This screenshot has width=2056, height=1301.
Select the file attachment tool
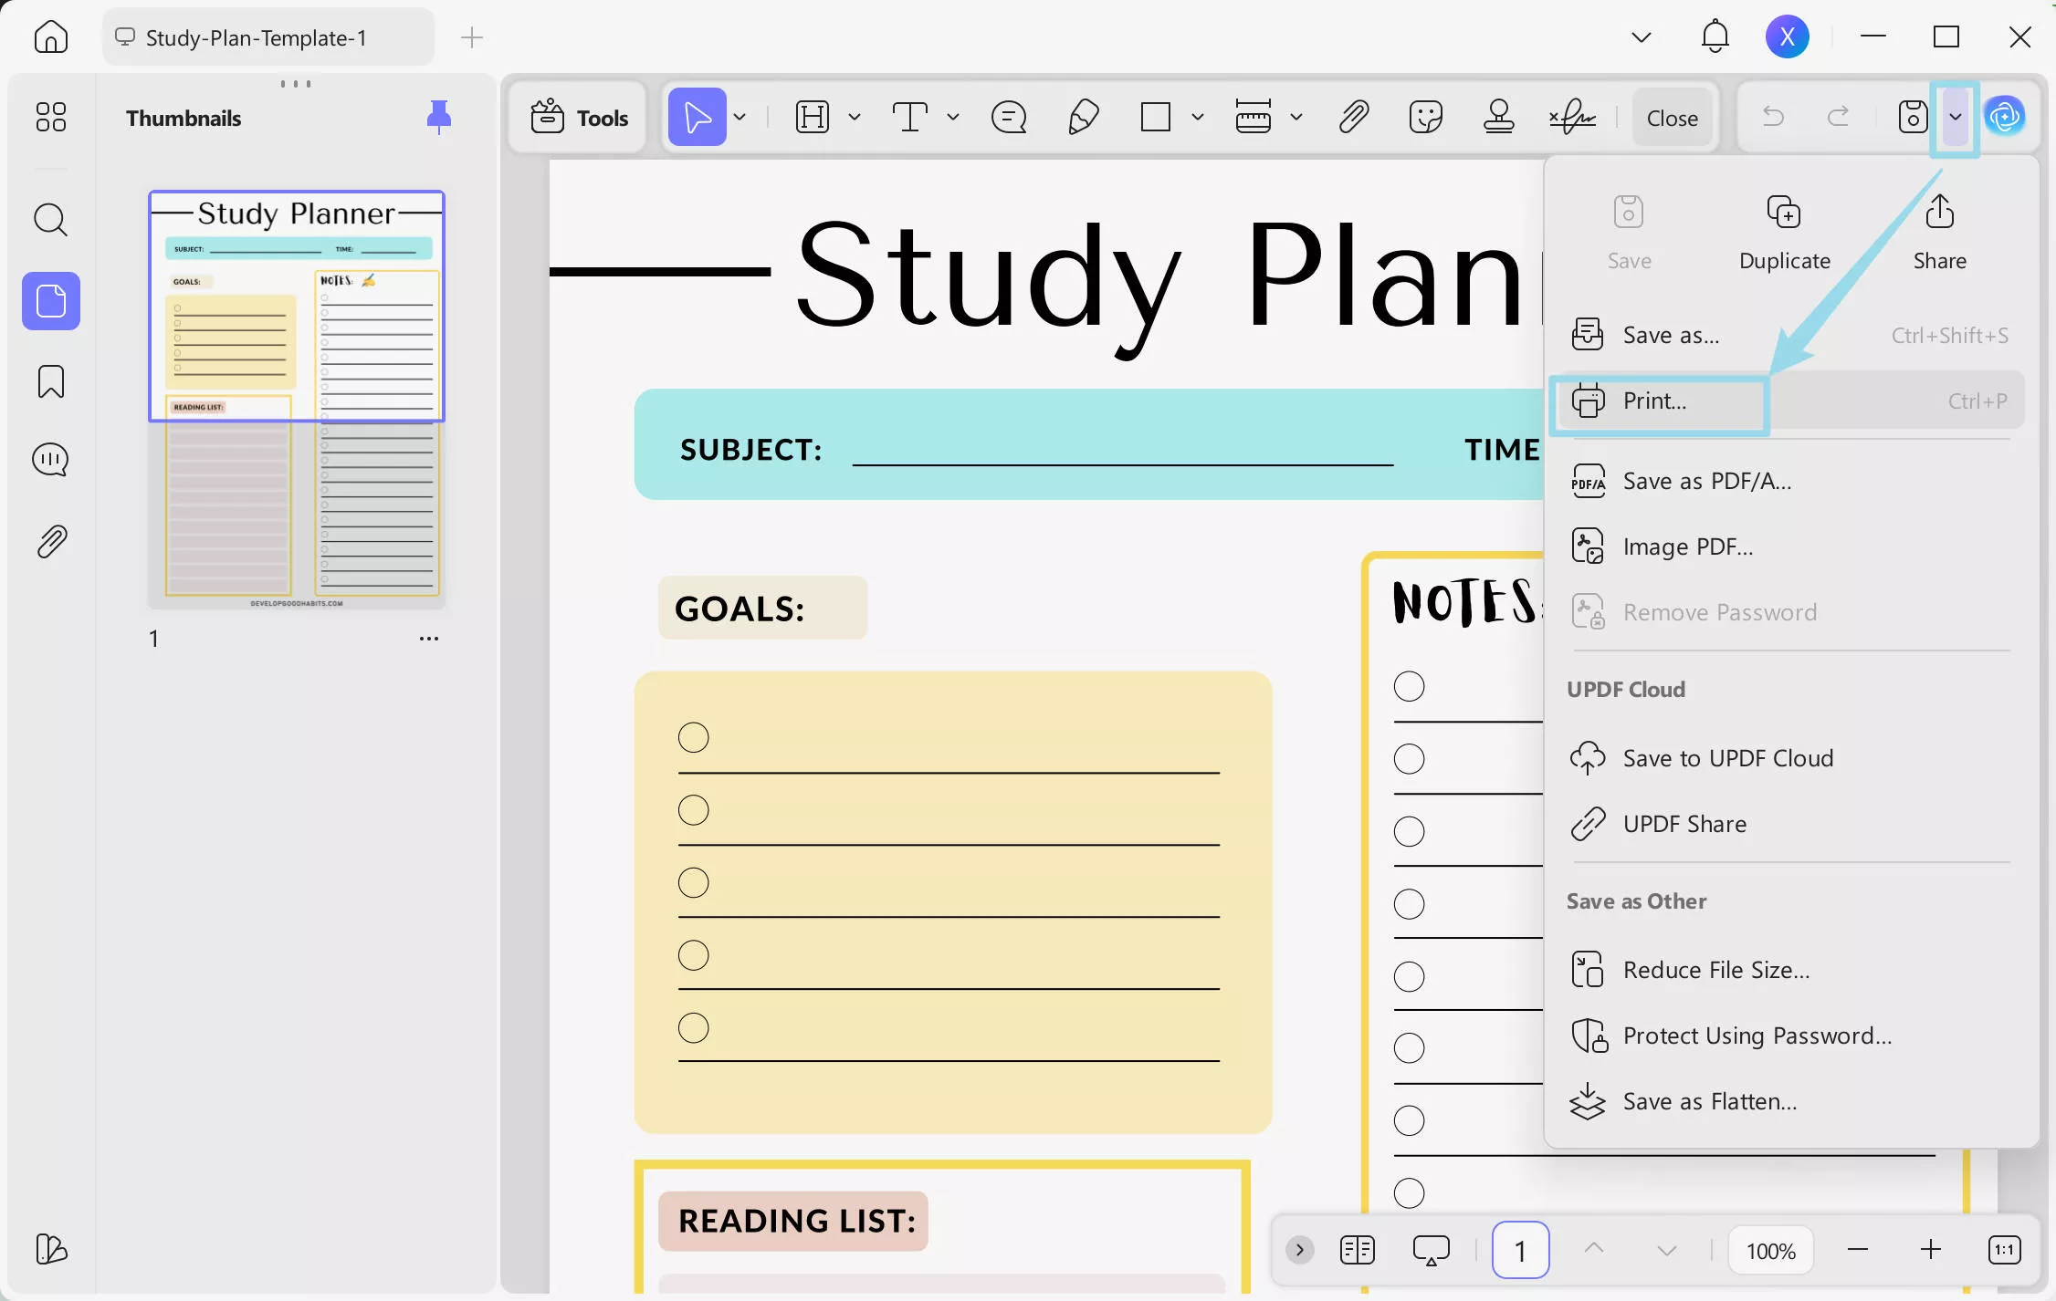click(x=1354, y=117)
